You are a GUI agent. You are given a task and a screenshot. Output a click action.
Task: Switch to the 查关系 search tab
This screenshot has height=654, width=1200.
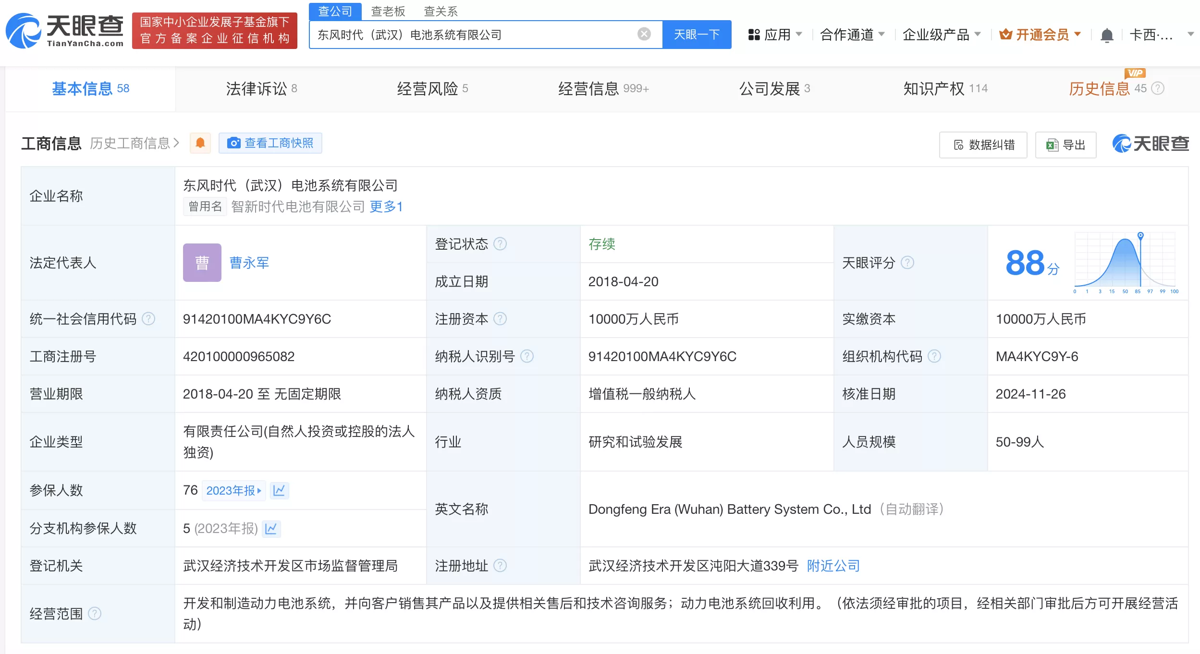[x=441, y=11]
